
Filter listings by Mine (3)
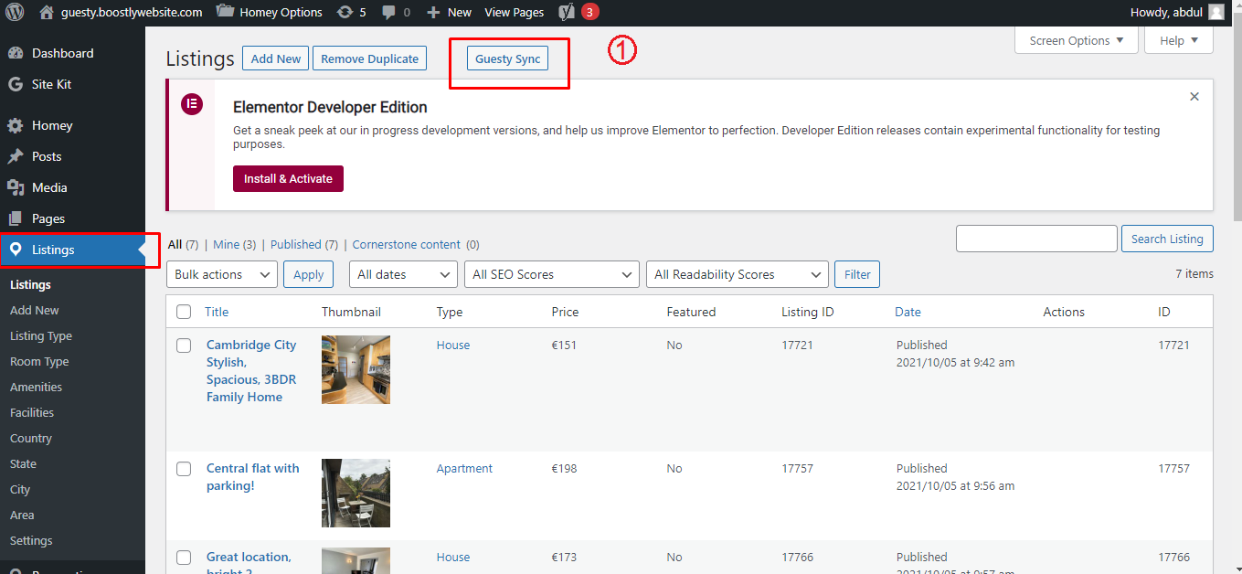(235, 244)
